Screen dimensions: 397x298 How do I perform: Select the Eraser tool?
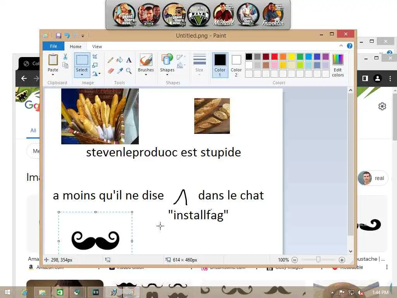(x=110, y=71)
